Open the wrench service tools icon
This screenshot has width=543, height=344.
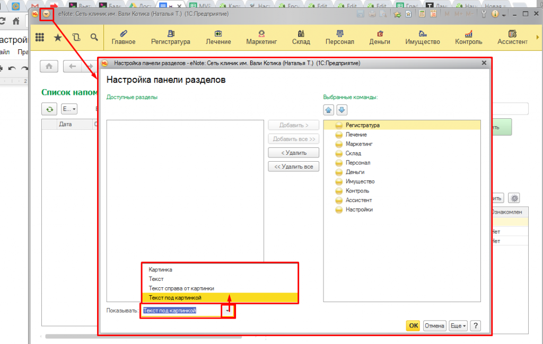[484, 14]
